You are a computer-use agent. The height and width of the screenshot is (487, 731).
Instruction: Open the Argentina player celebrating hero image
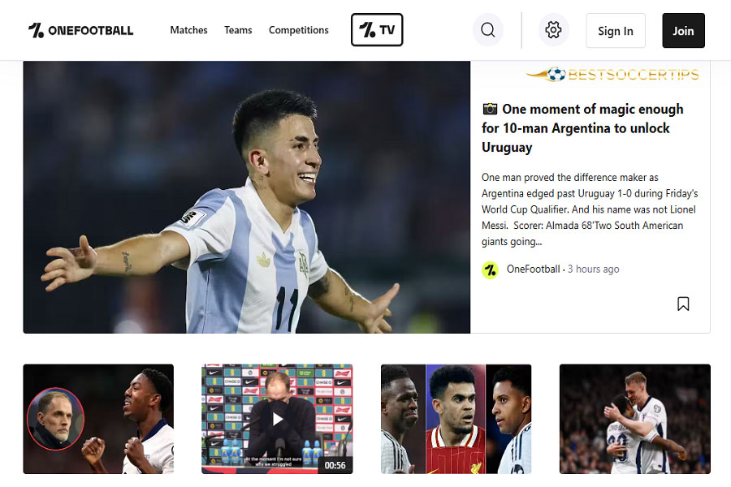247,197
